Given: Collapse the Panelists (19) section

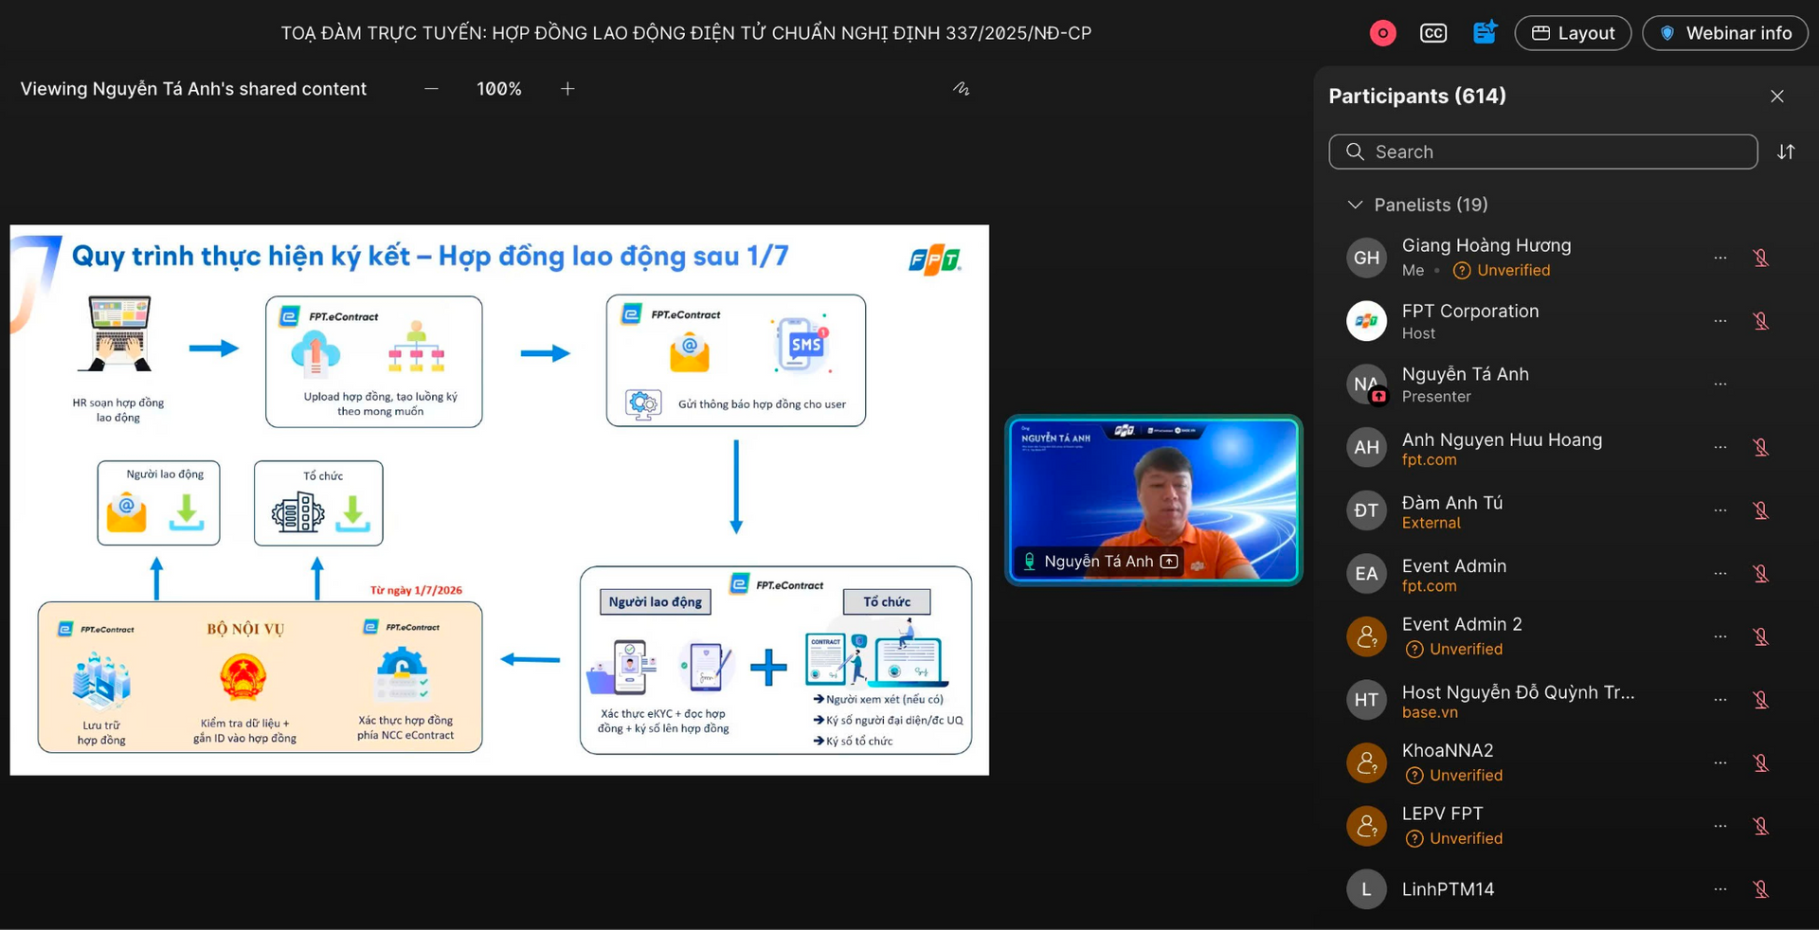Looking at the screenshot, I should (x=1355, y=205).
